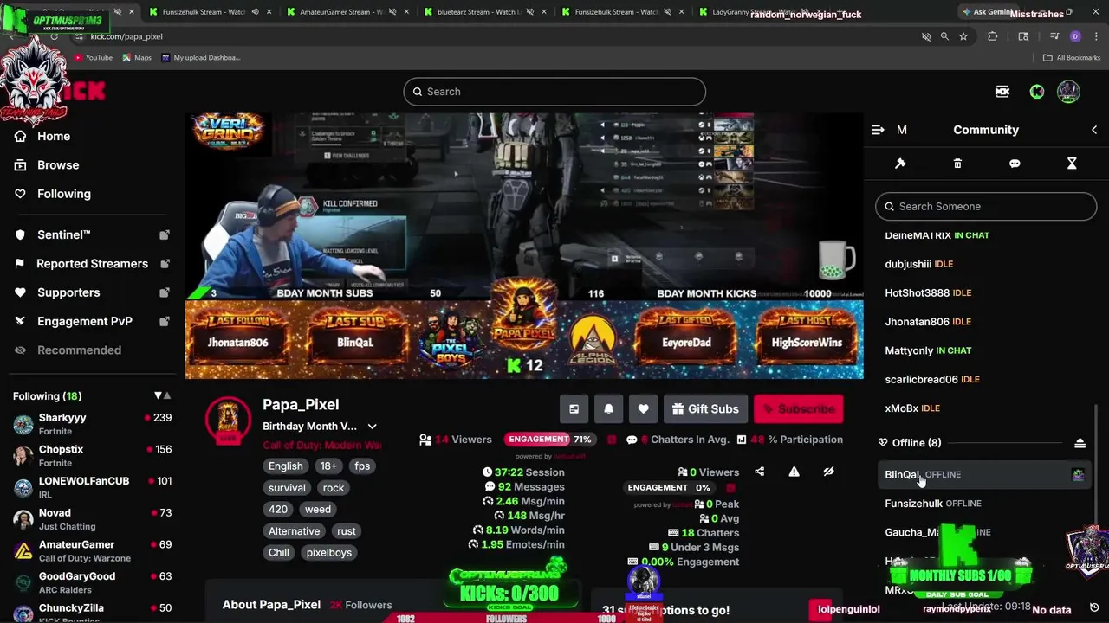This screenshot has width=1109, height=623.
Task: Toggle mute on the bluetearz Stream tab
Action: click(x=530, y=12)
